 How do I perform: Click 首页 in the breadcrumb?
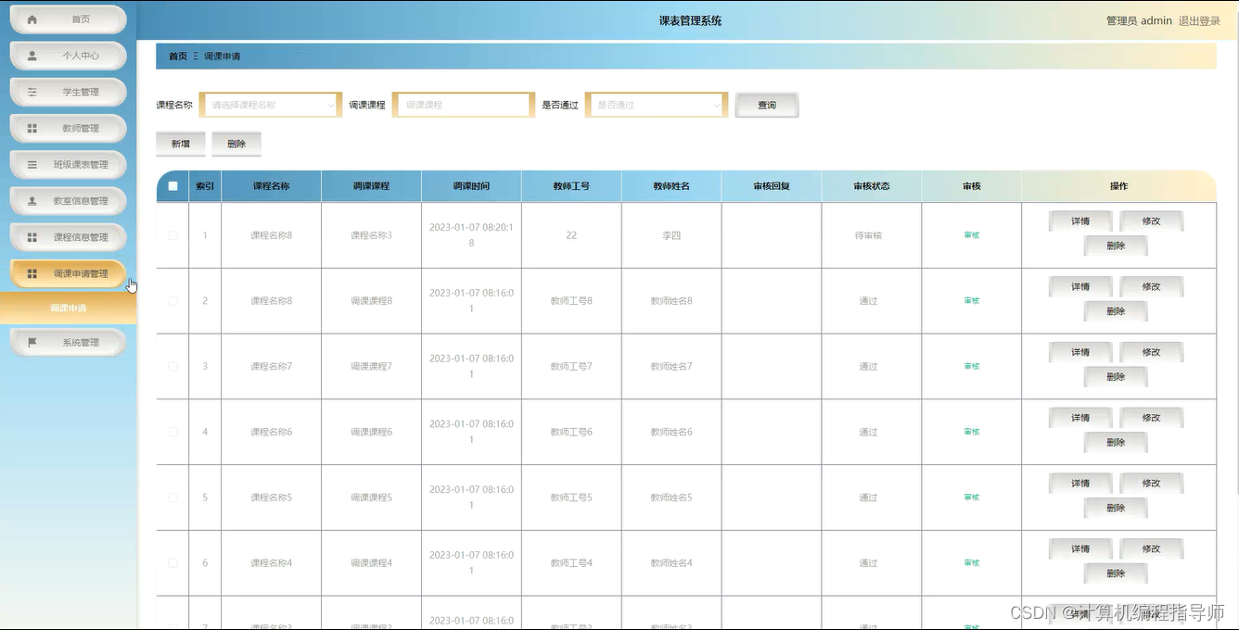click(x=178, y=57)
